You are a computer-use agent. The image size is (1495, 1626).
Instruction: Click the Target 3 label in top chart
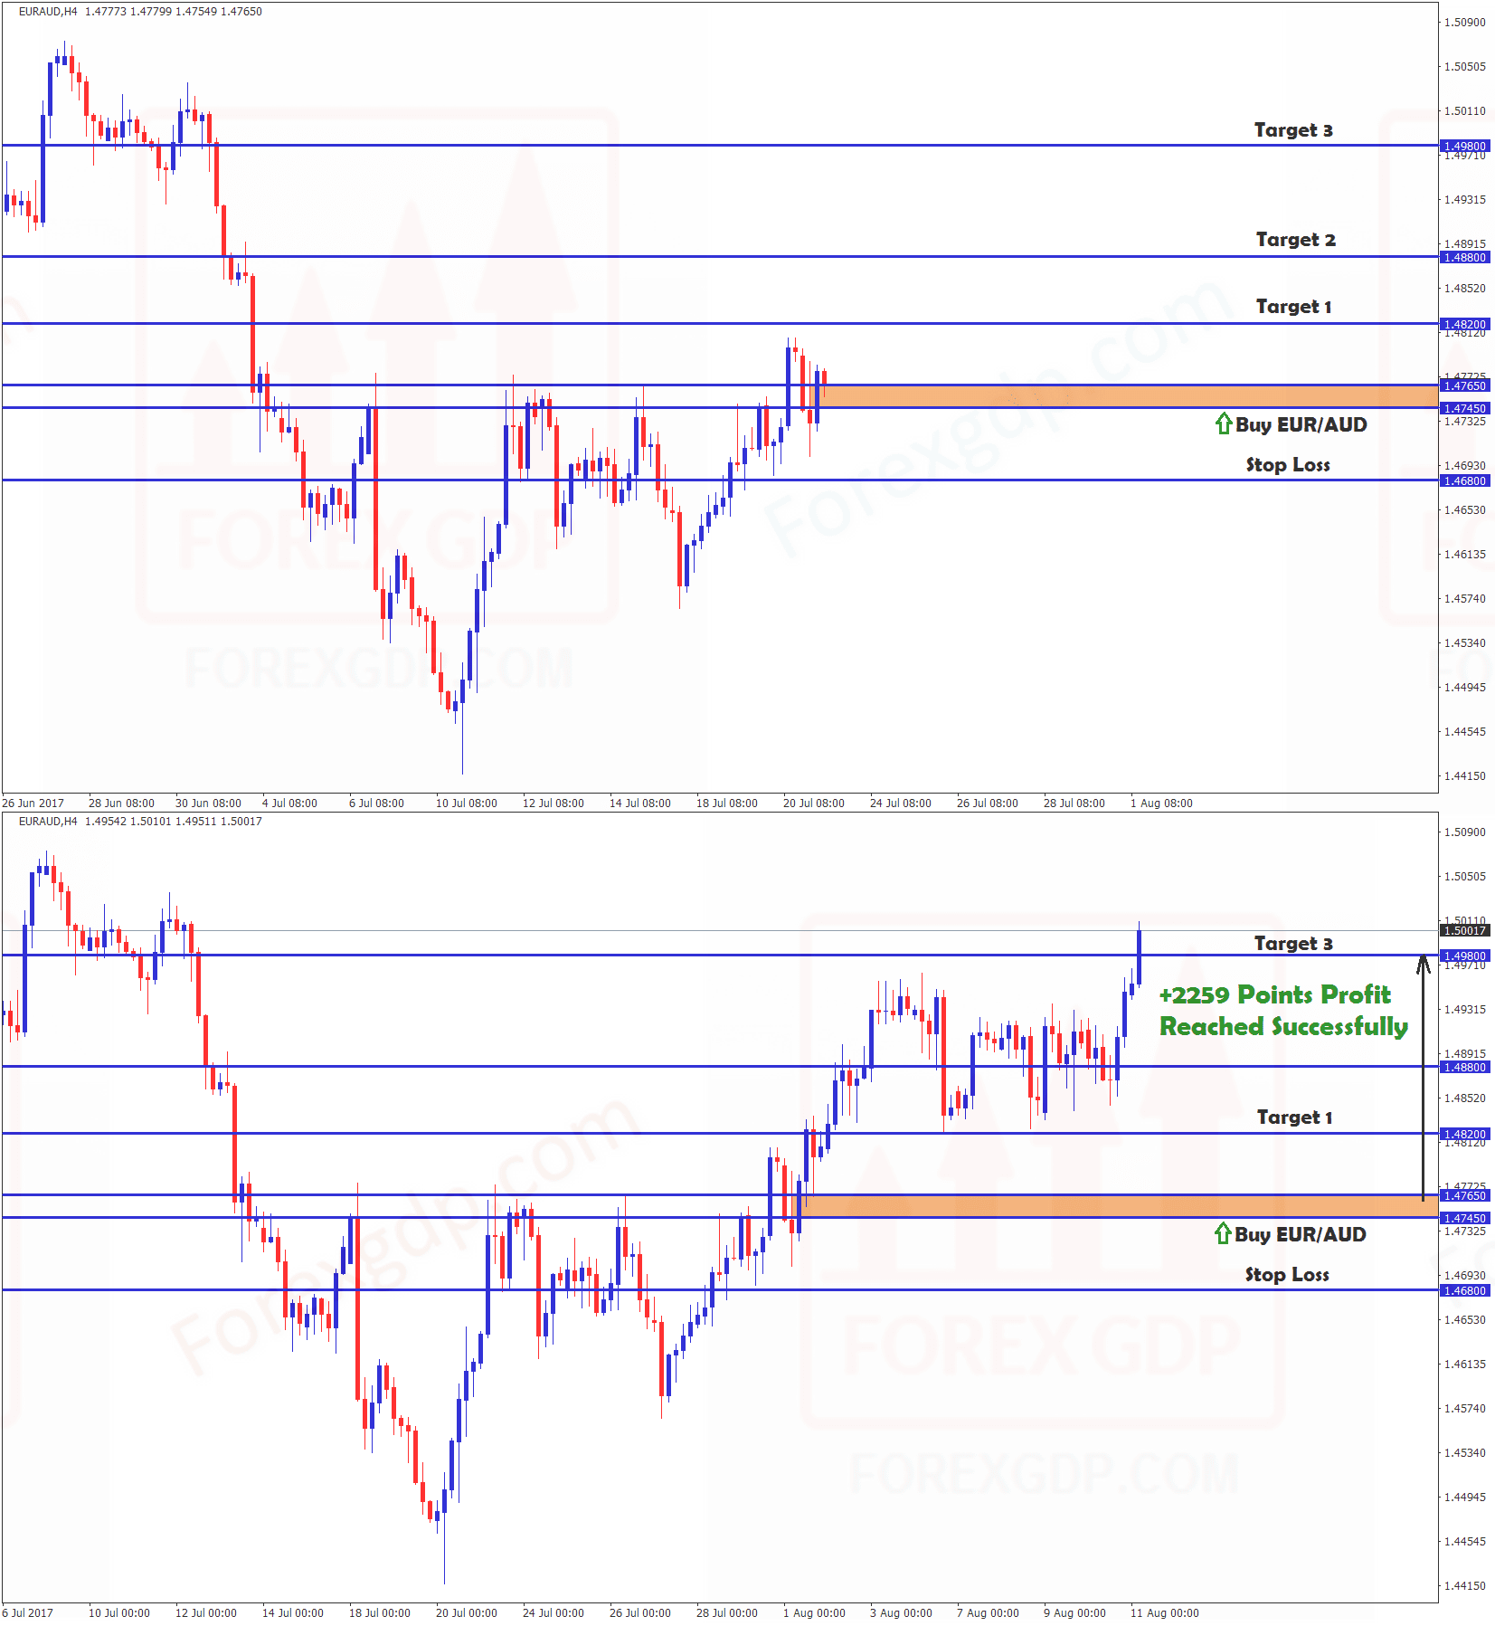pyautogui.click(x=1293, y=130)
